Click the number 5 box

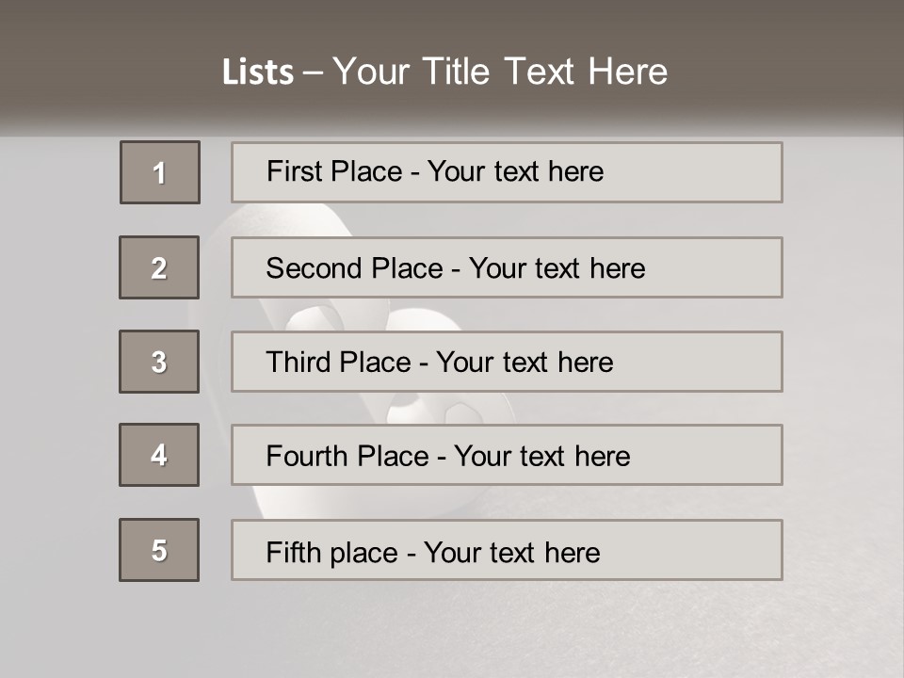159,550
